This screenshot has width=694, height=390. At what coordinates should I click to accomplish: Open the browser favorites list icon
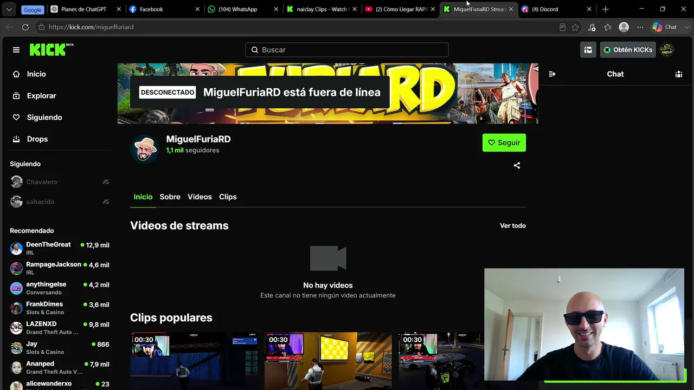(608, 27)
